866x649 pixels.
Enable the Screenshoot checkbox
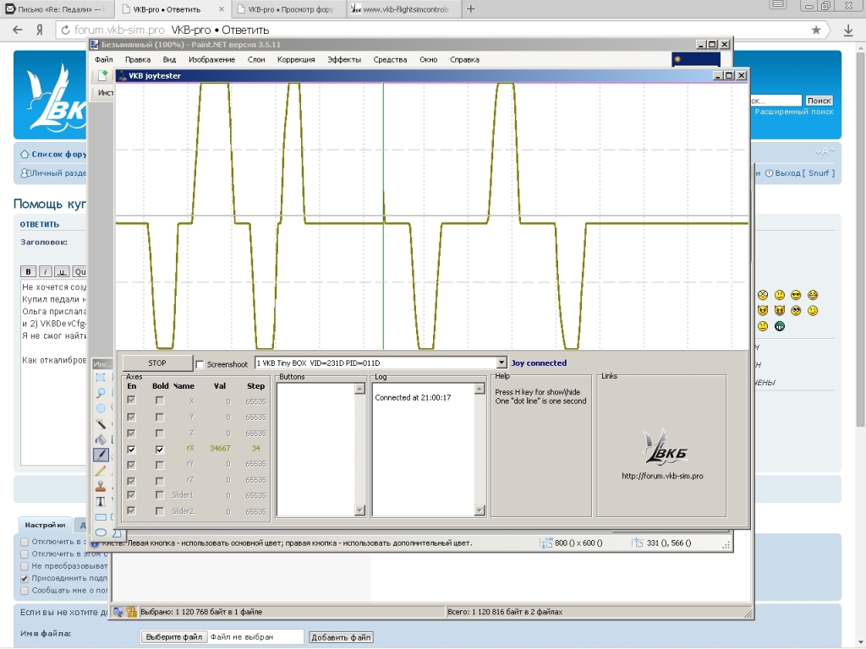pyautogui.click(x=200, y=364)
